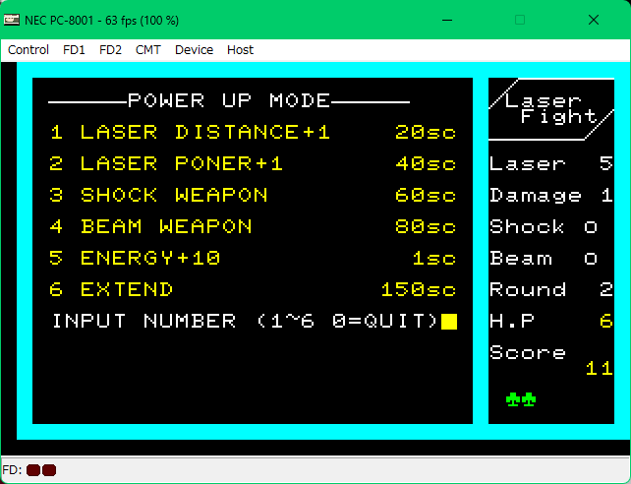Click the second FD drive access indicator

(x=49, y=470)
